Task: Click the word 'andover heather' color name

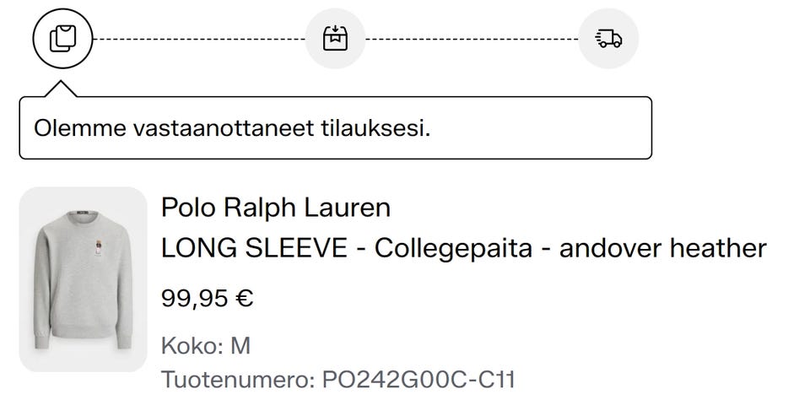Action: (x=663, y=248)
